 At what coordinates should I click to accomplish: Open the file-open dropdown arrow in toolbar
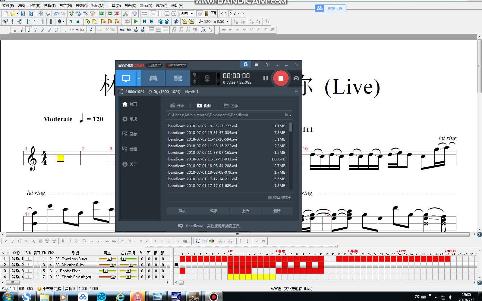pyautogui.click(x=17, y=14)
